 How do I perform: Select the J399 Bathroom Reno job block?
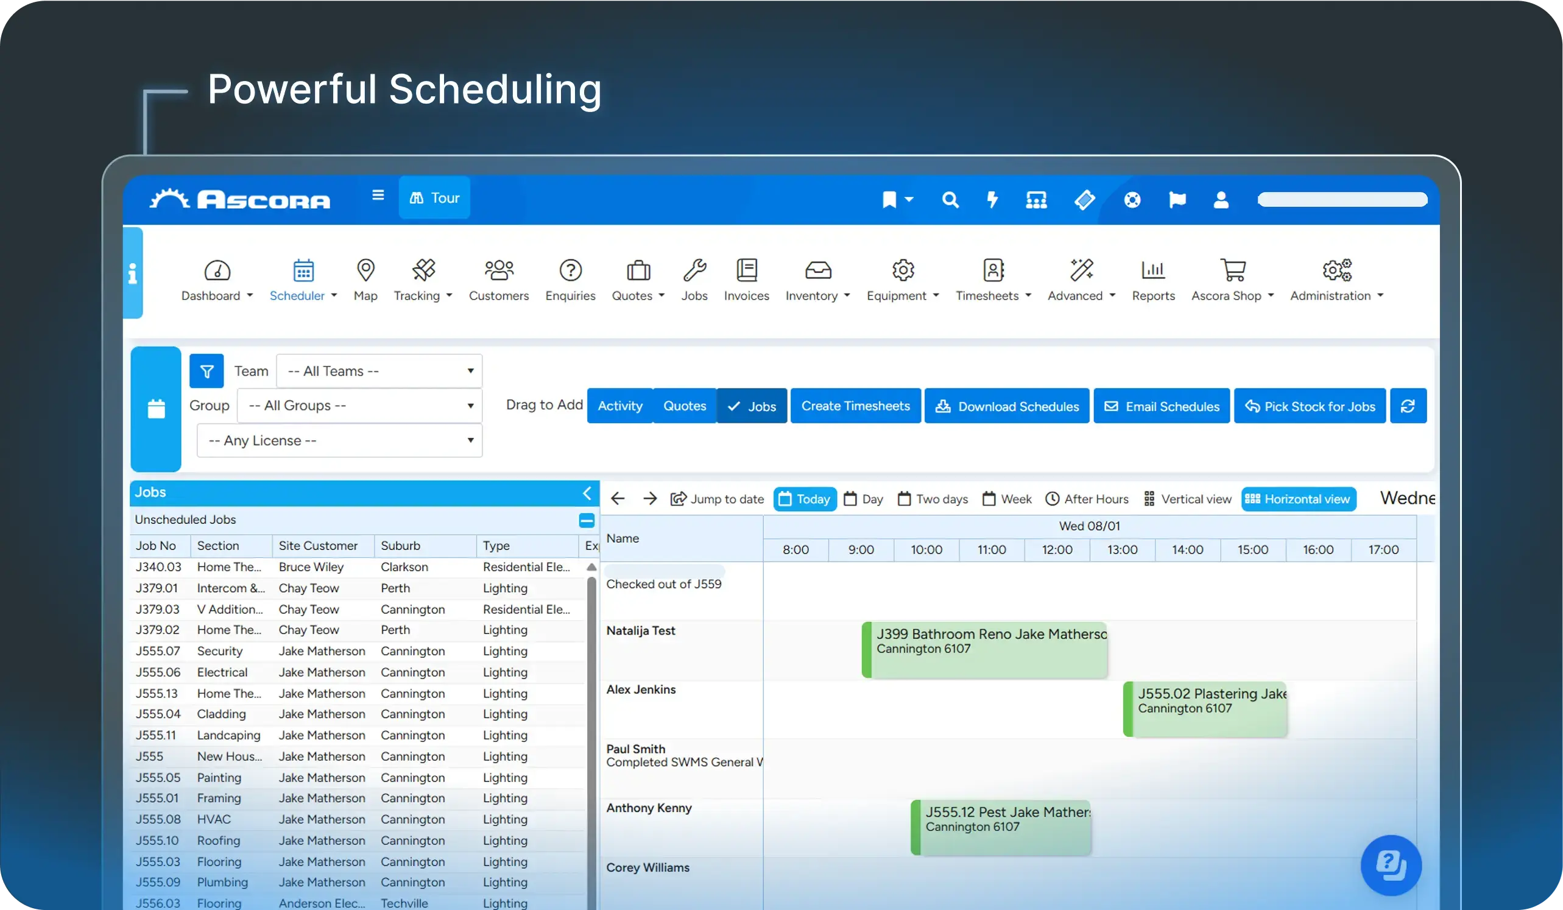point(985,649)
